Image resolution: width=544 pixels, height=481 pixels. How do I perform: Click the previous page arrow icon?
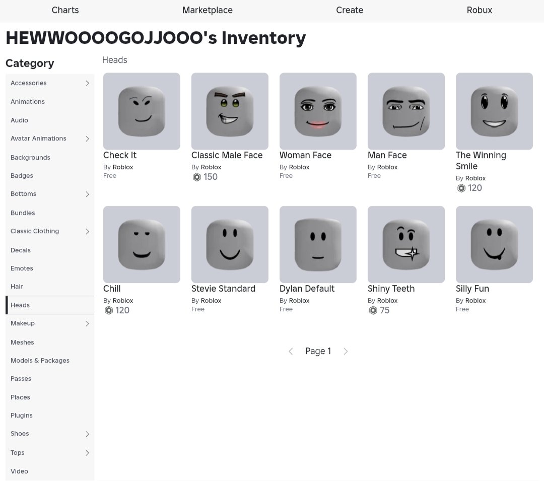tap(291, 351)
